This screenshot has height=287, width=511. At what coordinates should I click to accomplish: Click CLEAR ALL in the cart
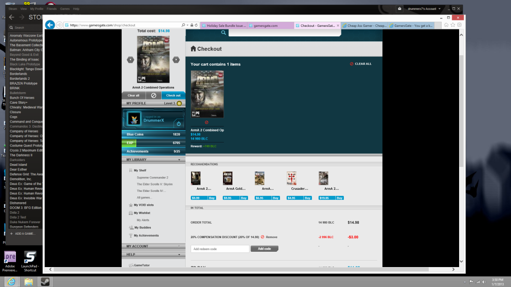(x=360, y=64)
